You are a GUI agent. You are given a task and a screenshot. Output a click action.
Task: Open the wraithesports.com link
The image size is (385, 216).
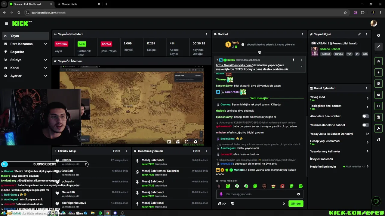[234, 65]
